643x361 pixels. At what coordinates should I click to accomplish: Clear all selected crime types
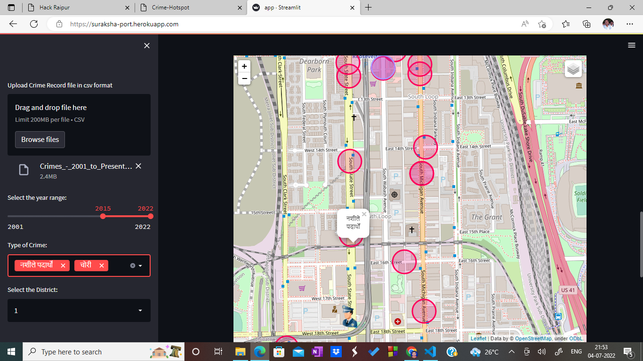coord(133,266)
